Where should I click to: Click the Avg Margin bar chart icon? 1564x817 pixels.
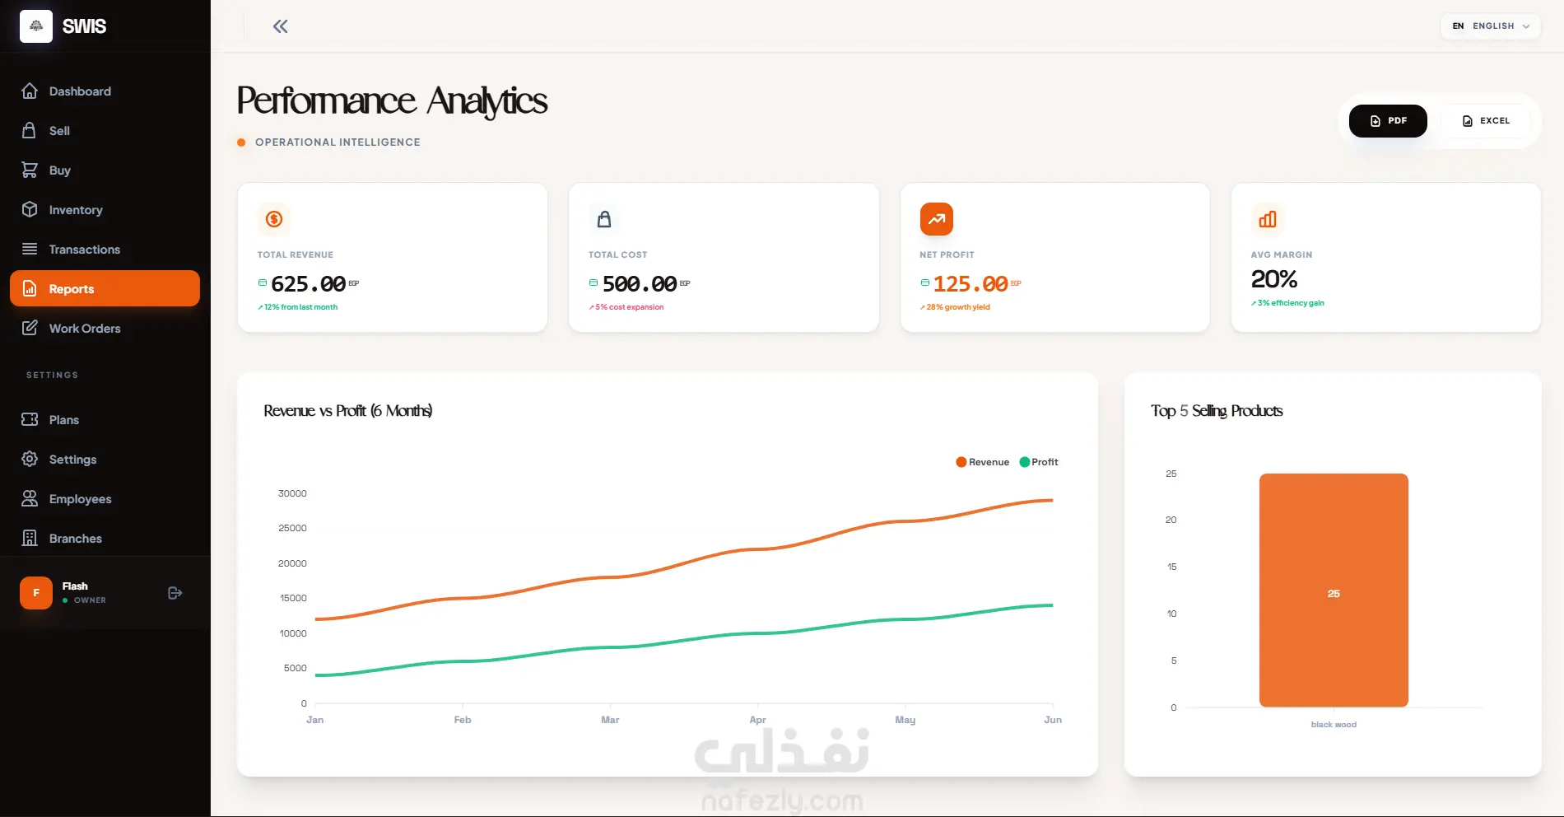(1268, 219)
